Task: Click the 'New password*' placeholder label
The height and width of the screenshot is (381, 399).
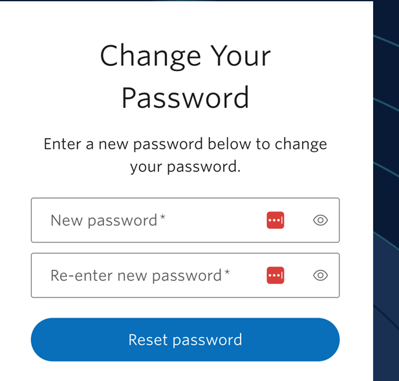Action: 107,220
